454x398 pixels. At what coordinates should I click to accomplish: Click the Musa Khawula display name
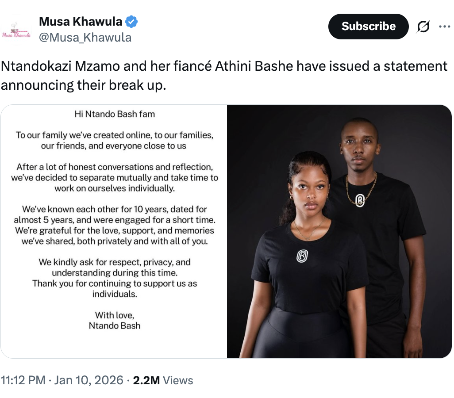(x=81, y=21)
